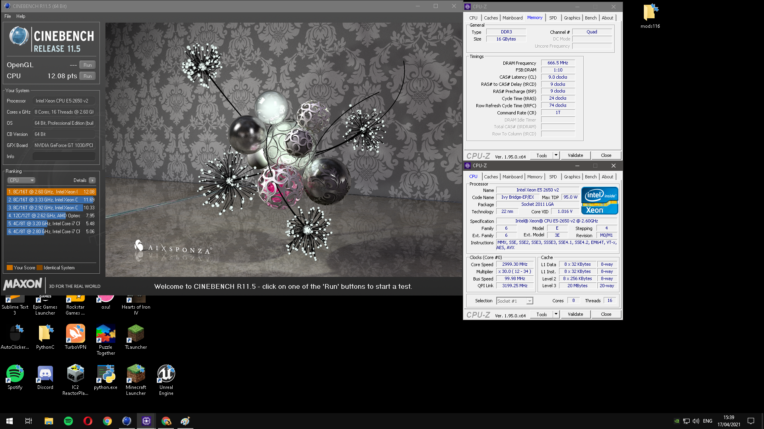Open the Epic Games Launcher shortcut
The width and height of the screenshot is (764, 429).
click(x=45, y=306)
